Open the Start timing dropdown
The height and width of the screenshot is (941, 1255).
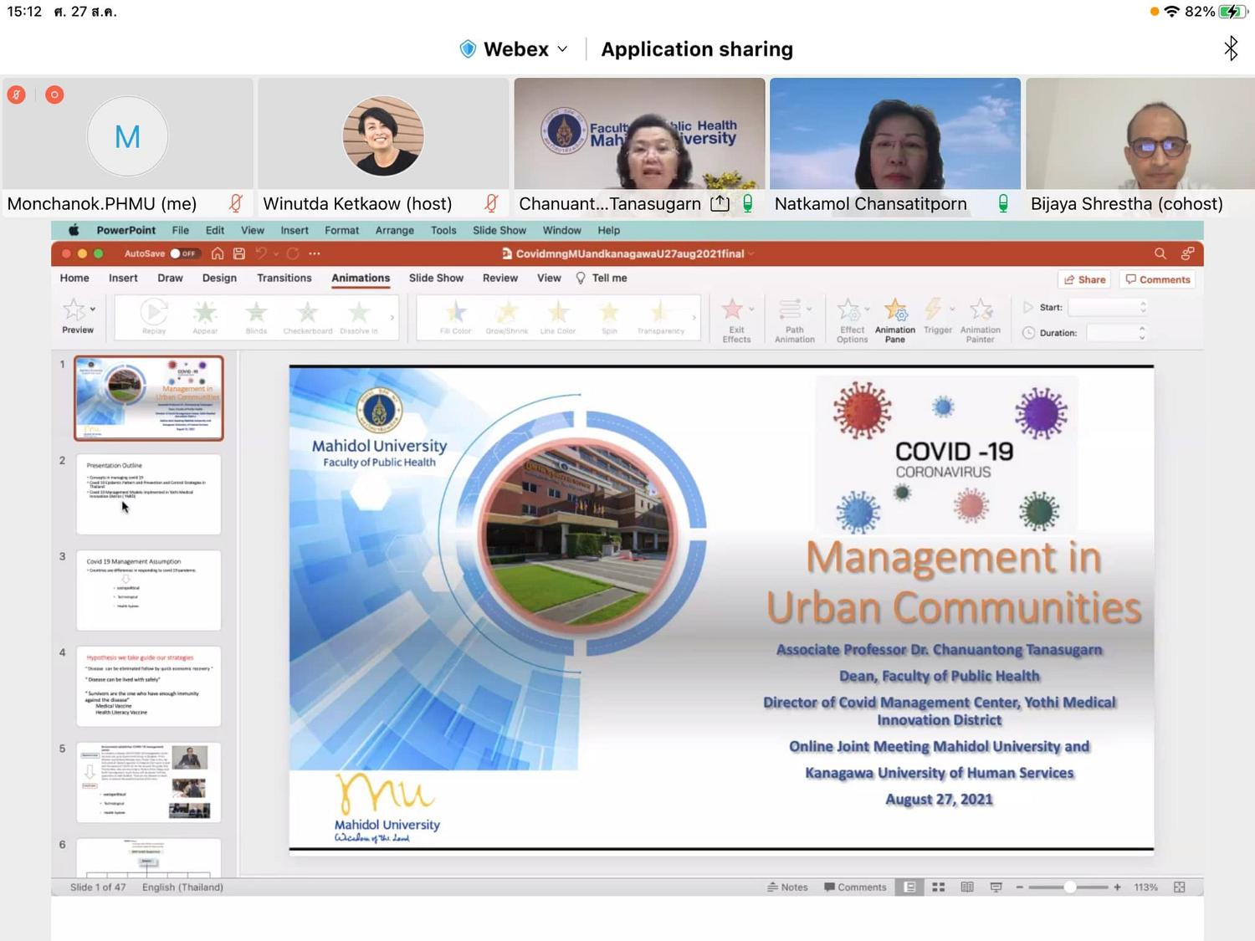[x=1108, y=308]
